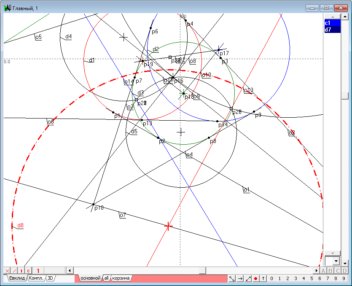352x286 pixels.
Task: Select the diagonal double-arrow tool icon
Action: click(248, 278)
